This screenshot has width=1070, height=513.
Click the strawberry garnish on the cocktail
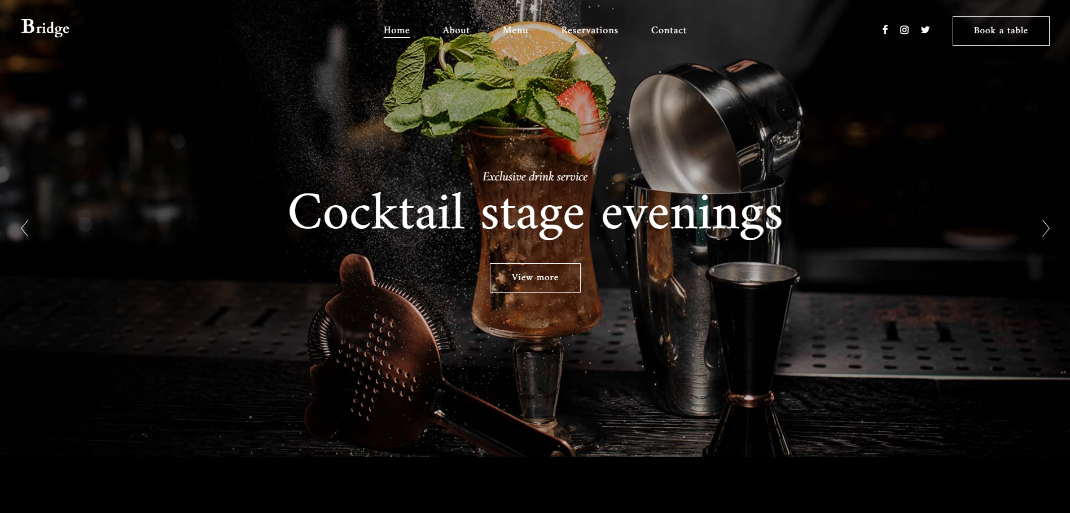577,120
